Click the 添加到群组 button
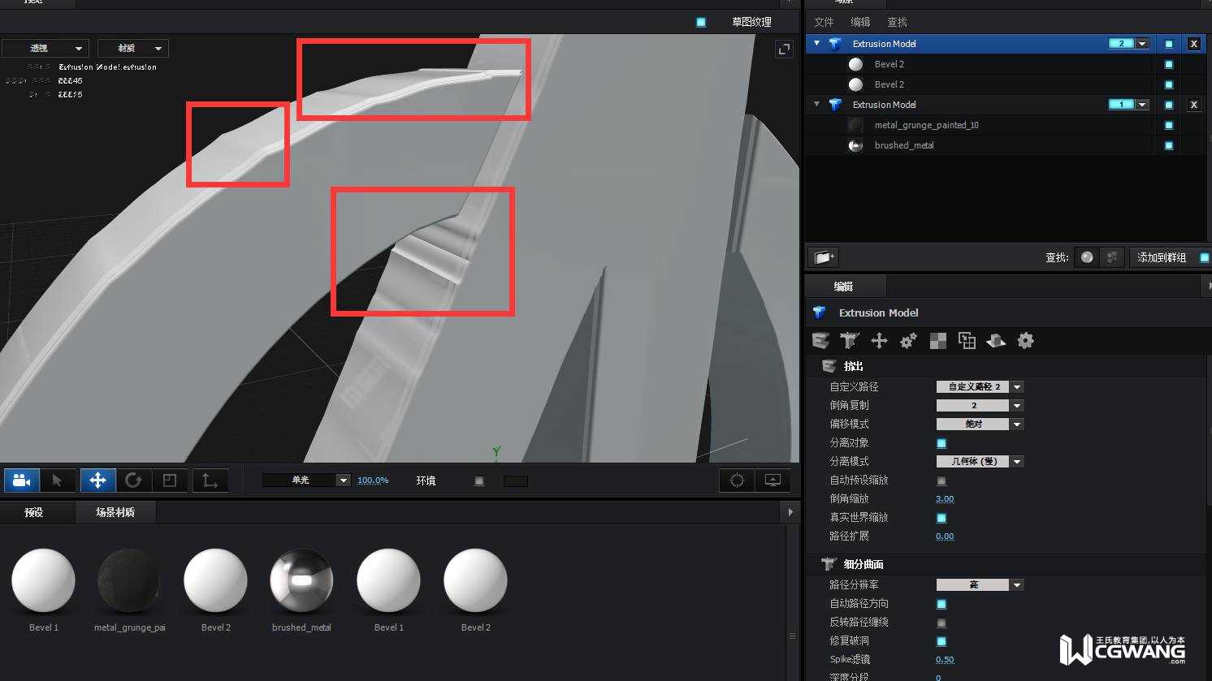The image size is (1212, 681). 1162,257
